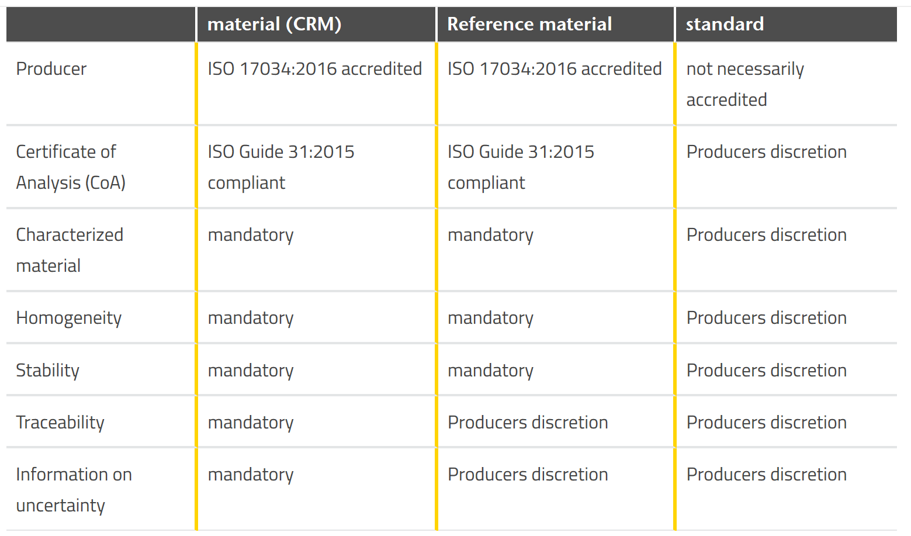Click the "Stability" row label
The height and width of the screenshot is (536, 911).
48,371
